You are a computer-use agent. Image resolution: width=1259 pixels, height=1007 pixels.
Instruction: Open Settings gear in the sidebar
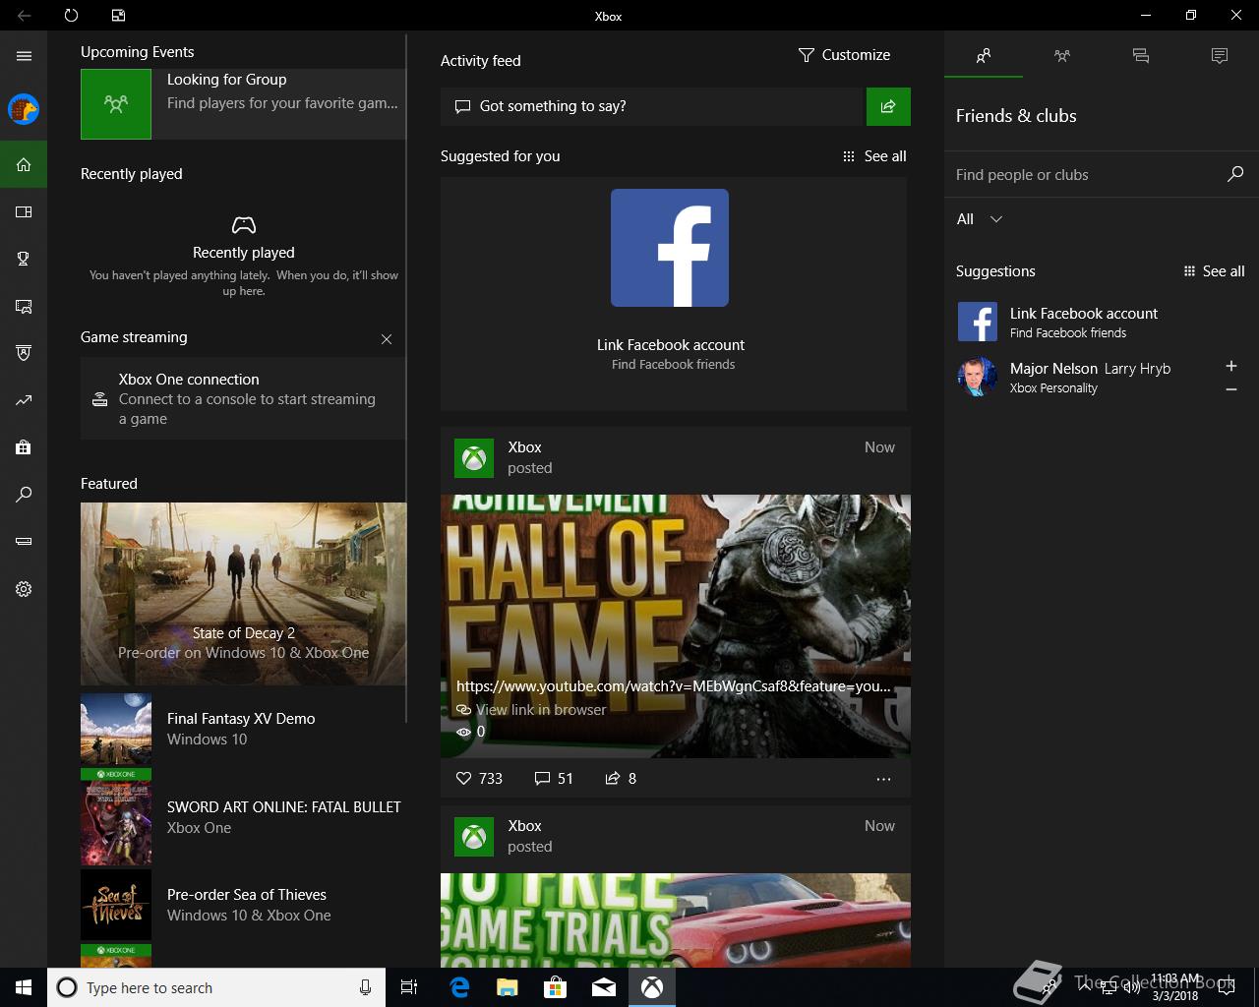point(24,589)
